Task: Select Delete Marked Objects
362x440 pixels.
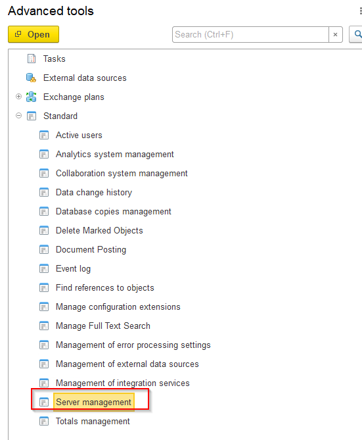Action: pyautogui.click(x=99, y=230)
